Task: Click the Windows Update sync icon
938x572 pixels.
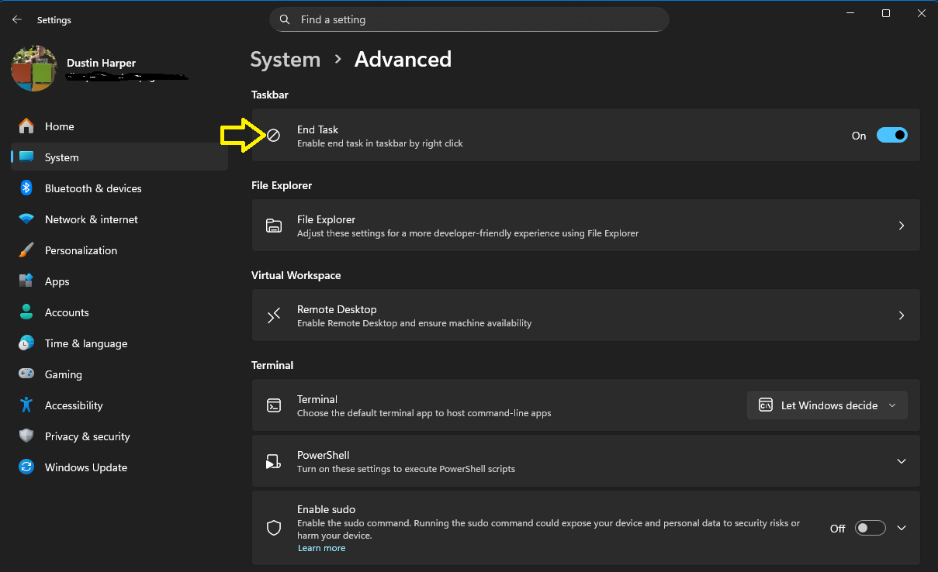Action: (x=26, y=467)
